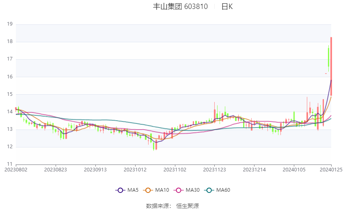Click x-axis date label 20231123
Screen dimensions: 345x210
[215, 170]
